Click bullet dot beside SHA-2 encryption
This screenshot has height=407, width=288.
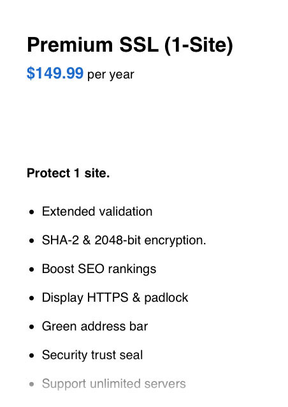[x=32, y=241]
